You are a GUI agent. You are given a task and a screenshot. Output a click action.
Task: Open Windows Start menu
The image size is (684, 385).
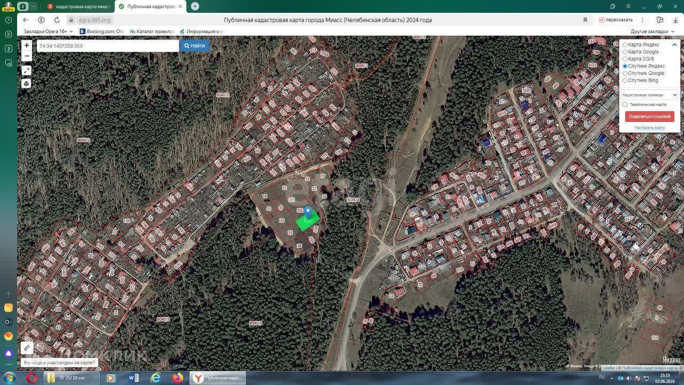point(9,378)
